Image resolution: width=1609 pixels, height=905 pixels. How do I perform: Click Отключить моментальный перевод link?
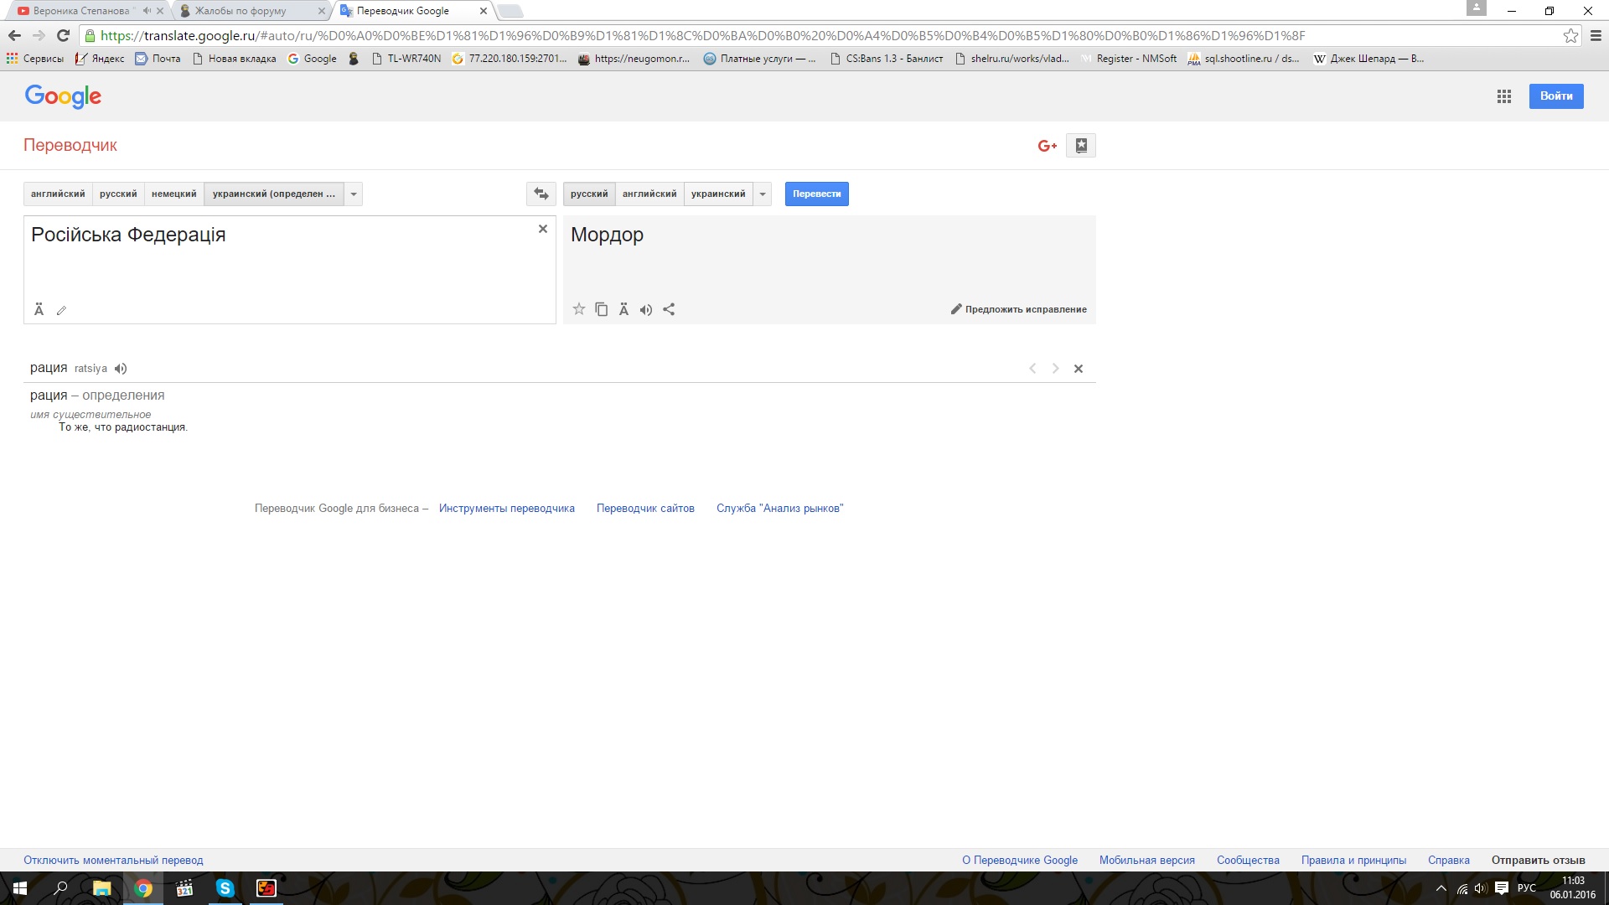pos(113,861)
